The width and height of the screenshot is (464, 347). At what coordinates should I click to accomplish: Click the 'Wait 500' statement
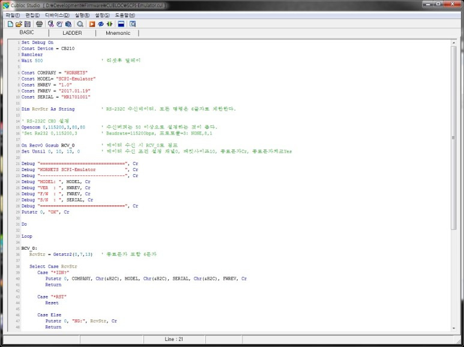click(32, 61)
